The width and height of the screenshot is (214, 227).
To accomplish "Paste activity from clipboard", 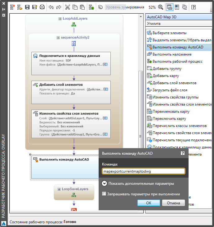I will [82, 7].
